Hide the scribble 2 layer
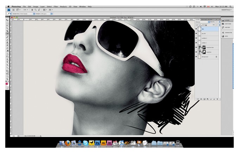 click(x=196, y=38)
